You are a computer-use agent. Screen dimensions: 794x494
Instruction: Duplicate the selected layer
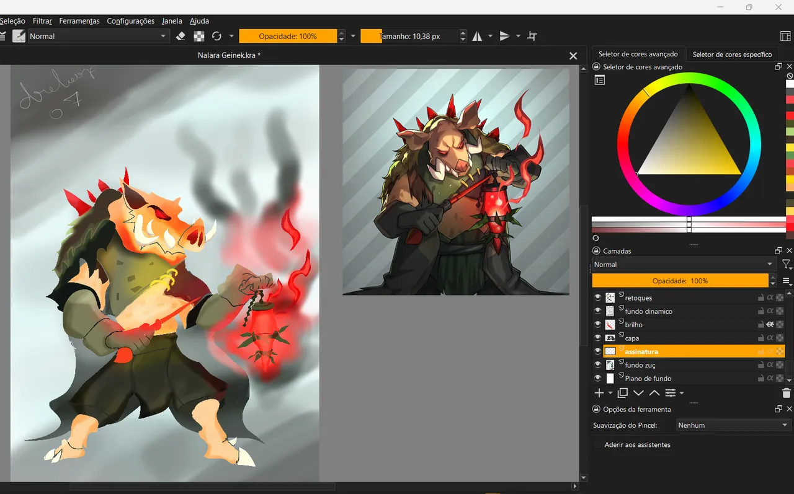click(x=623, y=393)
